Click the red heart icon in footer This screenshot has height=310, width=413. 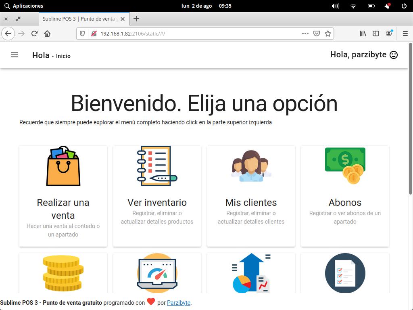pos(151,301)
